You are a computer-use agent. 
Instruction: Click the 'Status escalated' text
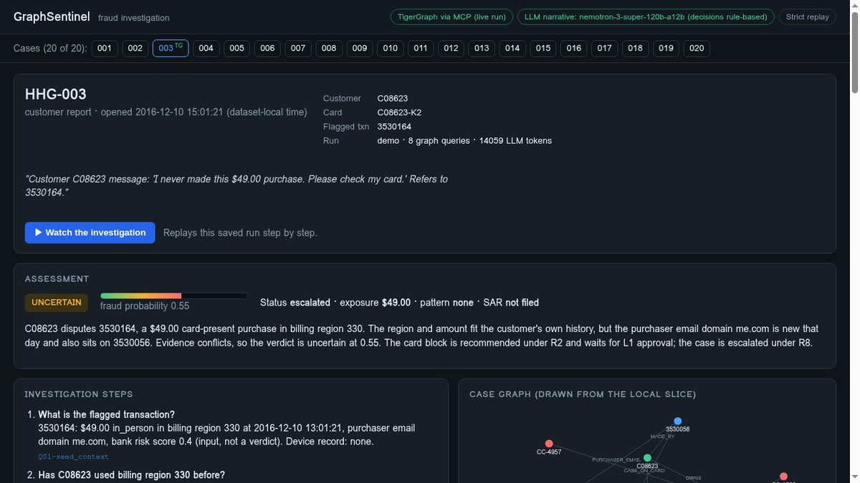coord(295,303)
